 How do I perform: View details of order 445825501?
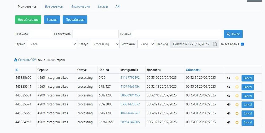pos(229,96)
